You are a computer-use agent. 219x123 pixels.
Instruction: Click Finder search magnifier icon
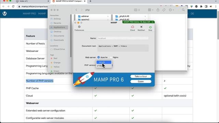tap(183, 10)
